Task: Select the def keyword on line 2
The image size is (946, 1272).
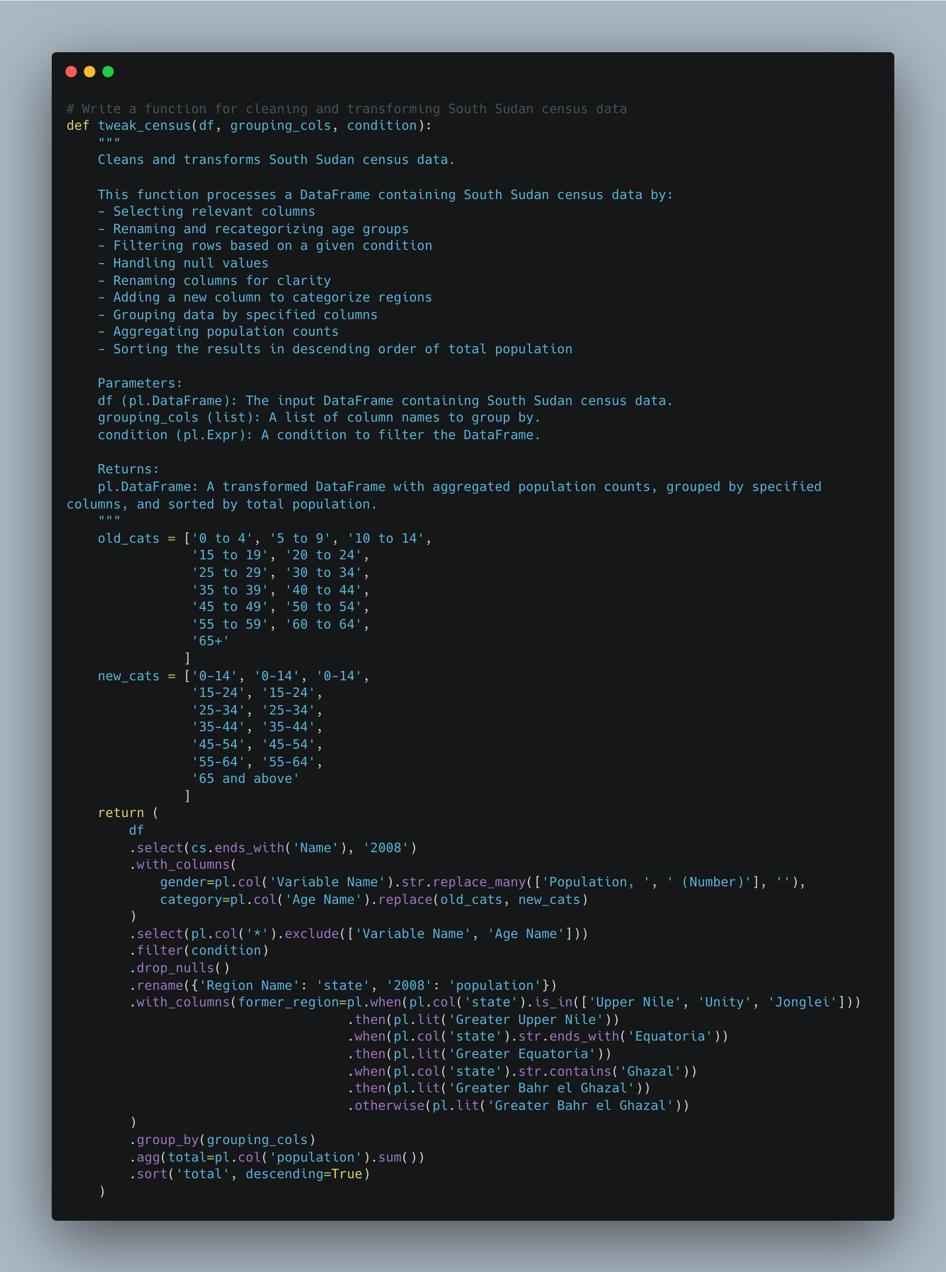Action: tap(75, 124)
